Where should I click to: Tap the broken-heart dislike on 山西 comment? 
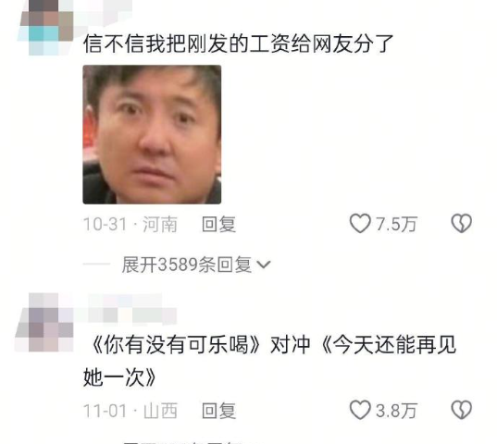[x=462, y=410]
